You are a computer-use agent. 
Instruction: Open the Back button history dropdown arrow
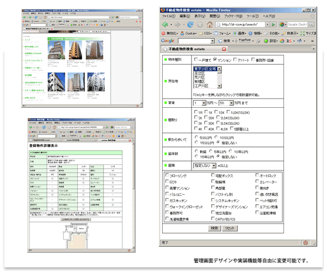click(171, 24)
